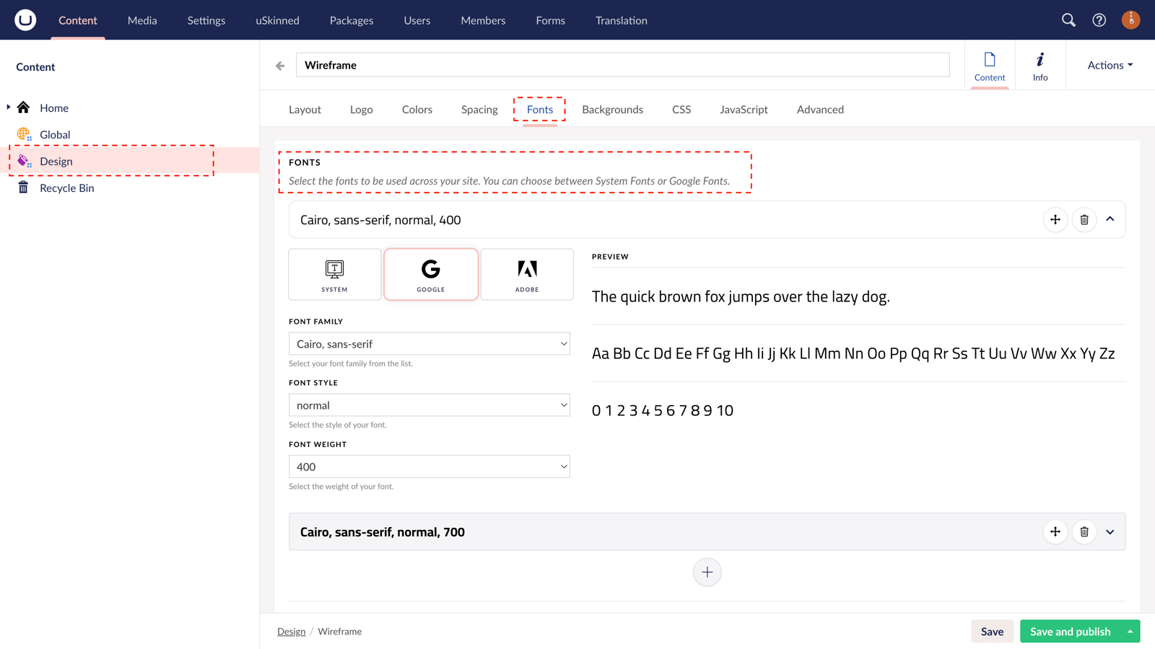Select the System fonts option
Screen dimensions: 1155x649
[x=334, y=274]
